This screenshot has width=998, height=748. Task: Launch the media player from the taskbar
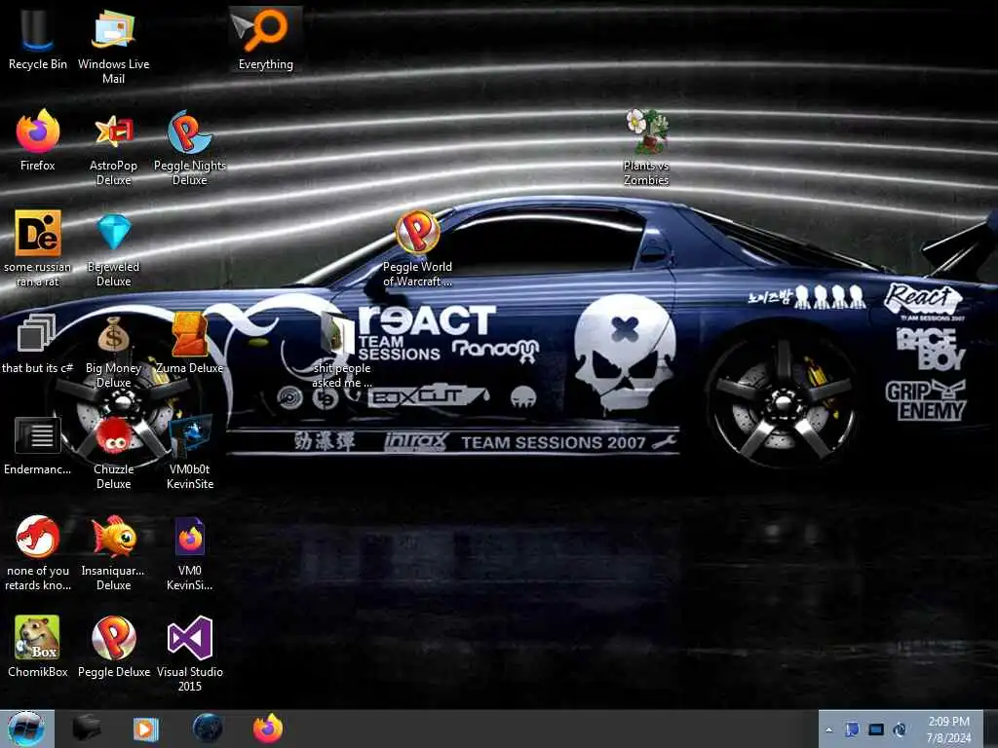145,729
